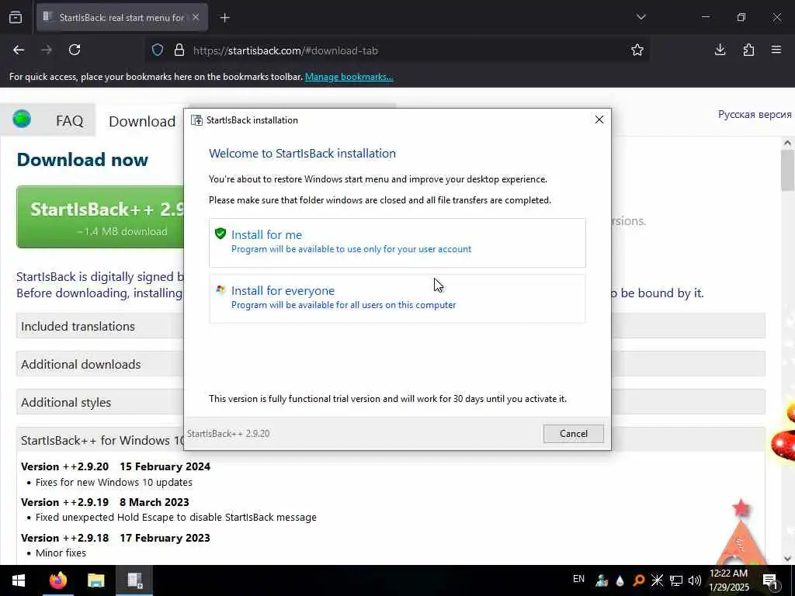This screenshot has width=795, height=596.
Task: Open Manage bookmarks link
Action: [x=349, y=77]
